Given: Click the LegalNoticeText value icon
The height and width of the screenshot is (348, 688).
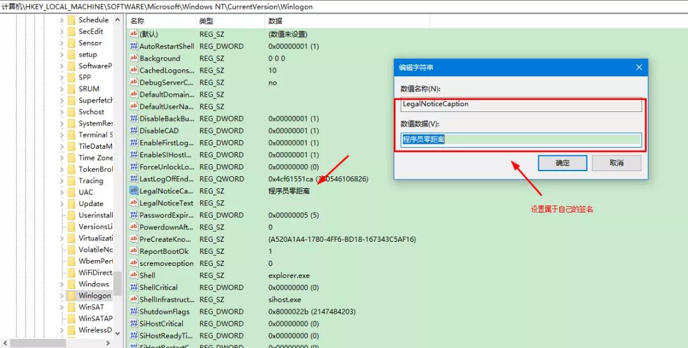Looking at the screenshot, I should 134,203.
